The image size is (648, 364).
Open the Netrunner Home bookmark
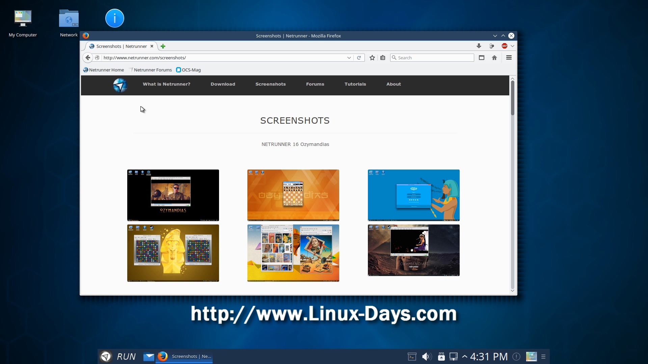pyautogui.click(x=104, y=70)
